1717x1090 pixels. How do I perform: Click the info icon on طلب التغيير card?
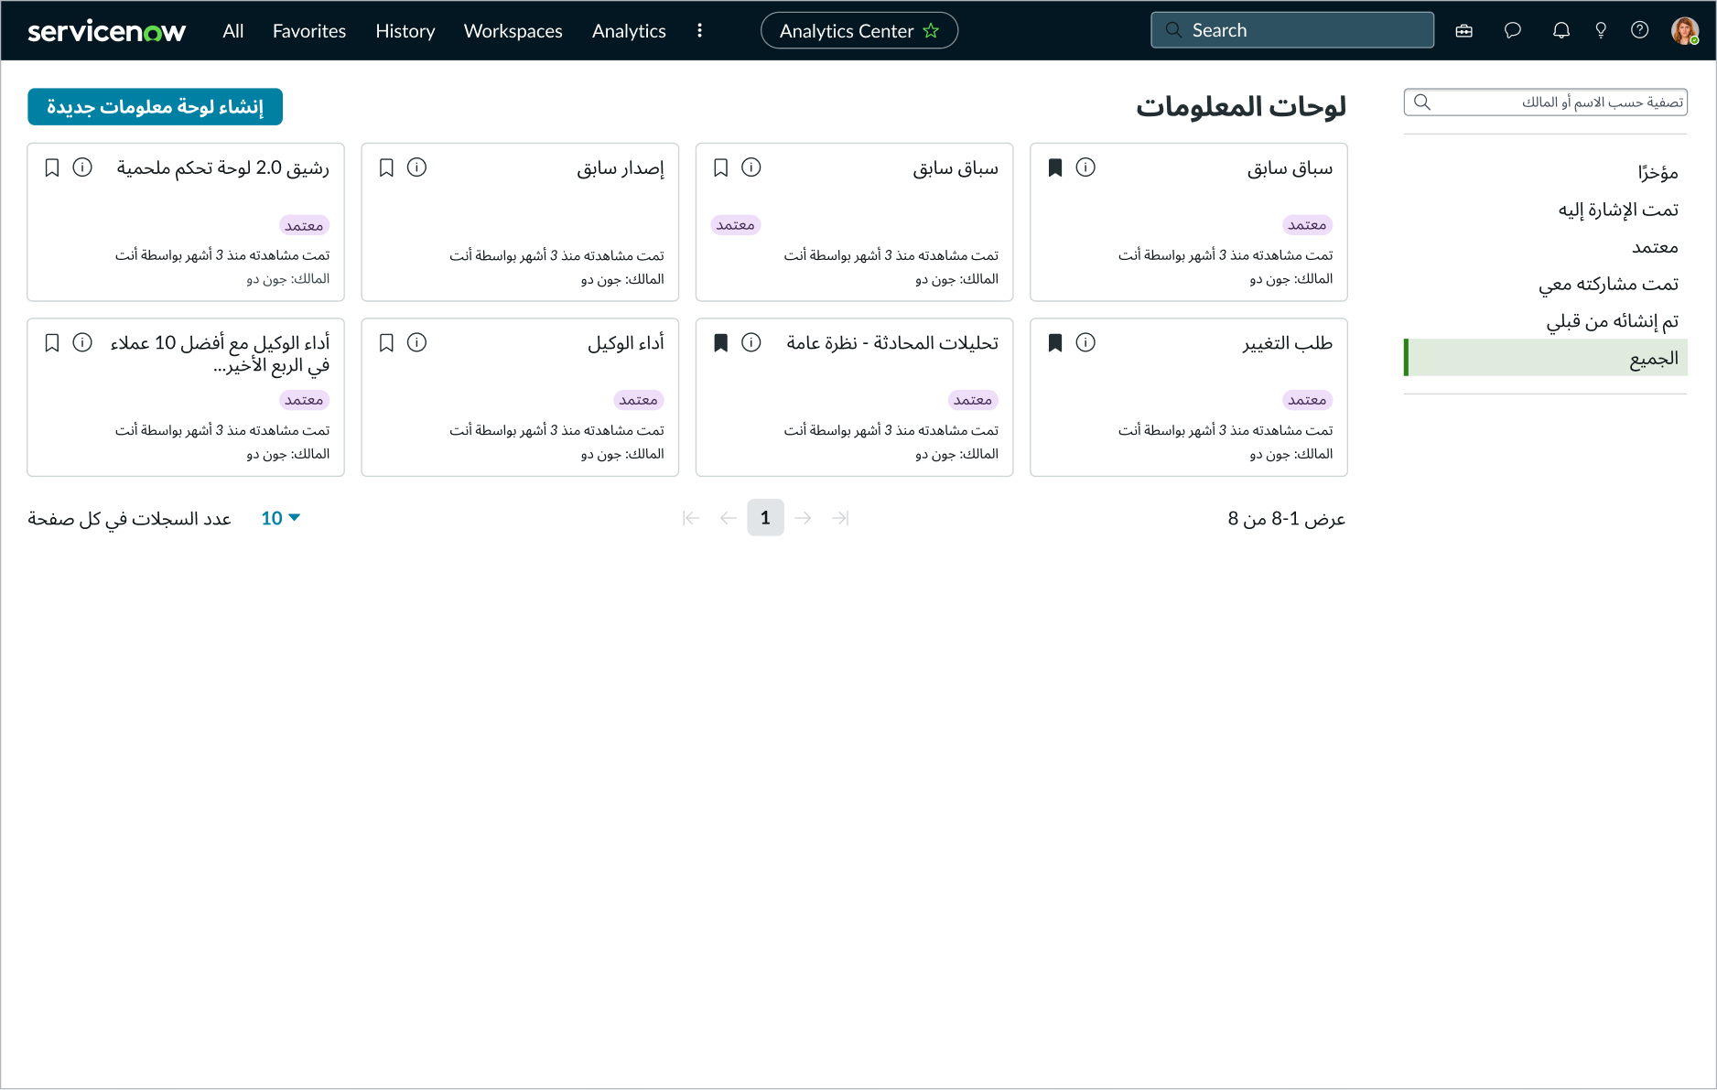1086,342
